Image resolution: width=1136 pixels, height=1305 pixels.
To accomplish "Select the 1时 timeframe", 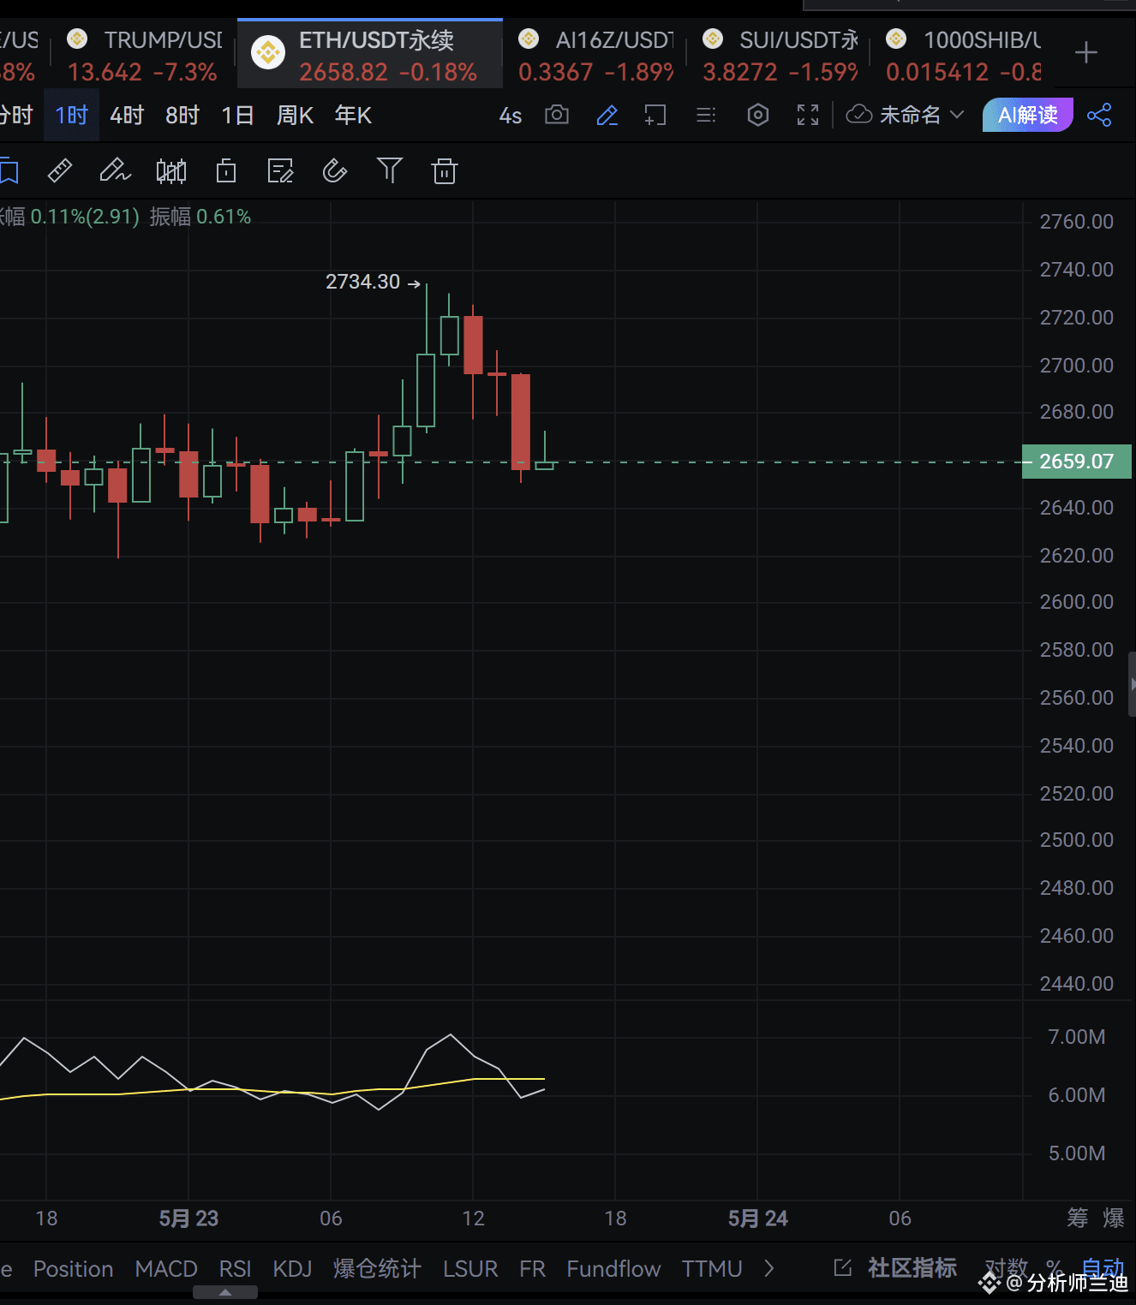I will [71, 115].
